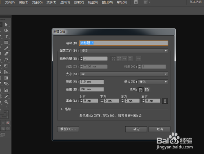This screenshot has height=154, width=204.
Task: Select the Slice tool
Action: (6, 96)
